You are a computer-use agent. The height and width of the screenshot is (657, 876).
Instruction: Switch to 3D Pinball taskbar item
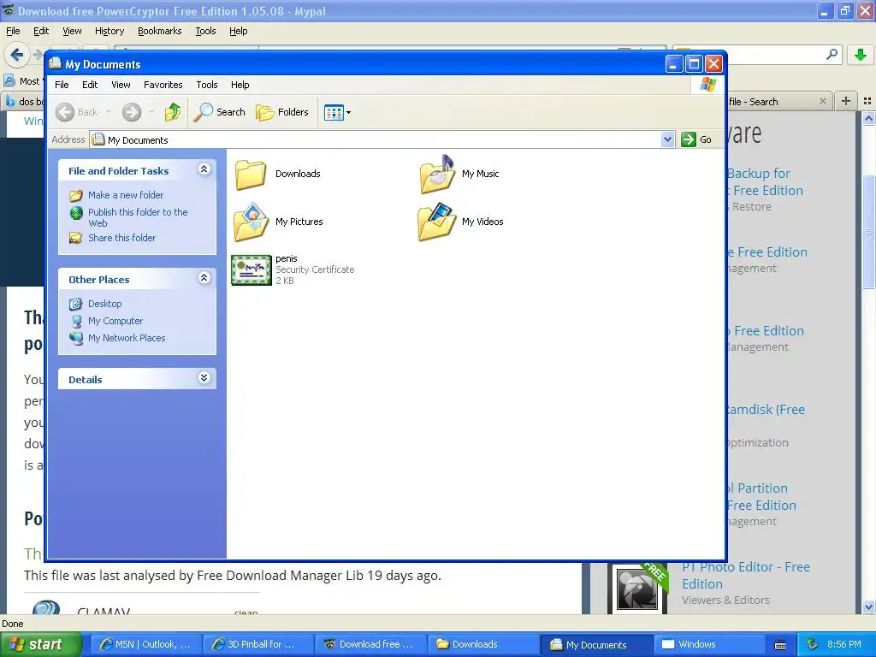tap(257, 645)
